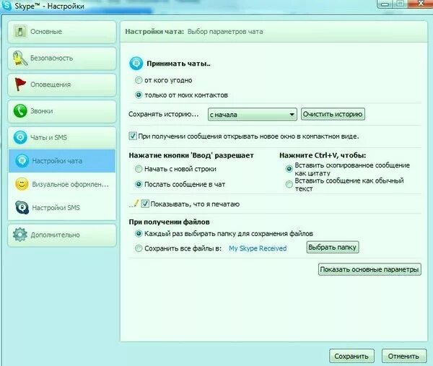Click the Чаты и SMS bubble icon

click(x=20, y=137)
